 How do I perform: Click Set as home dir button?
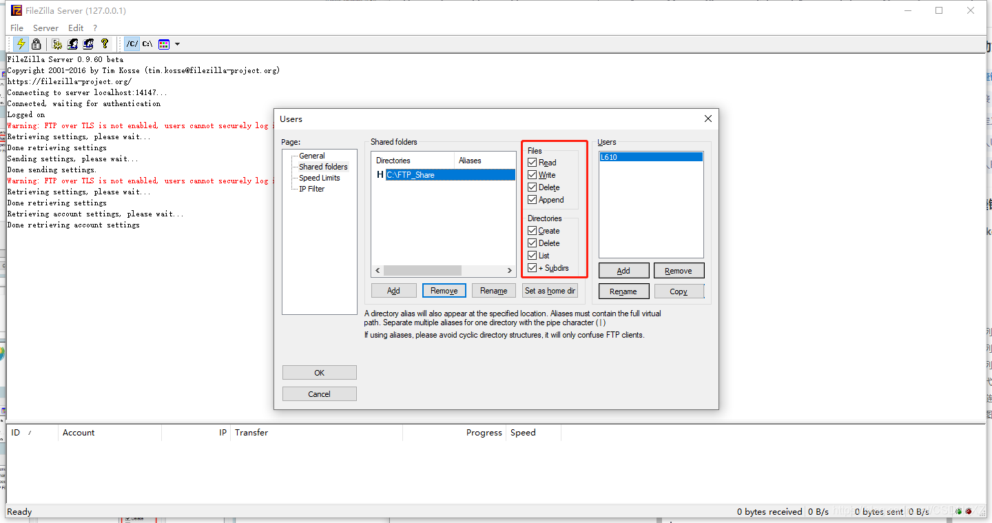[x=550, y=291]
